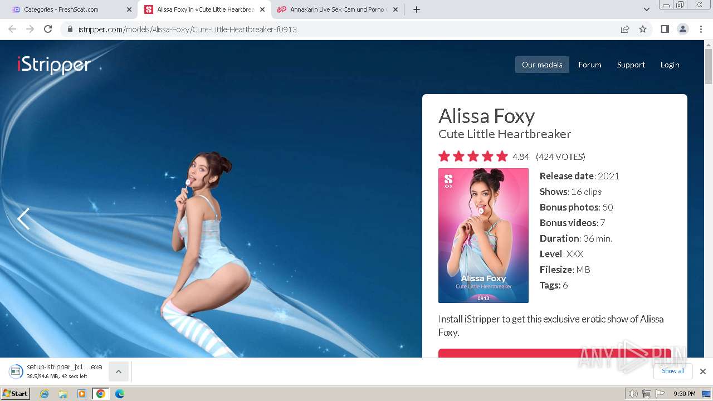Reload the current page
The width and height of the screenshot is (713, 401).
click(48, 29)
